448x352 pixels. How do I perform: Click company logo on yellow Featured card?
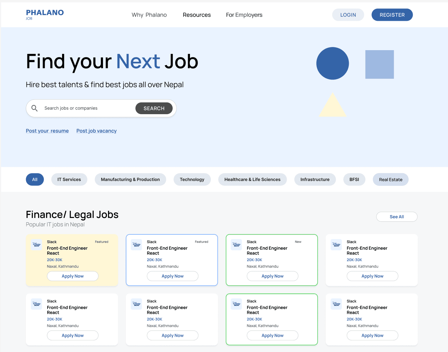[x=37, y=245]
